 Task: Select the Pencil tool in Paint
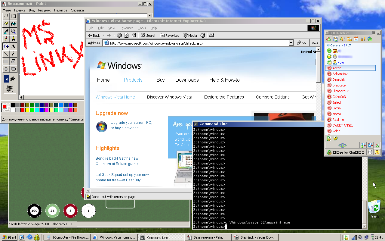[6, 39]
